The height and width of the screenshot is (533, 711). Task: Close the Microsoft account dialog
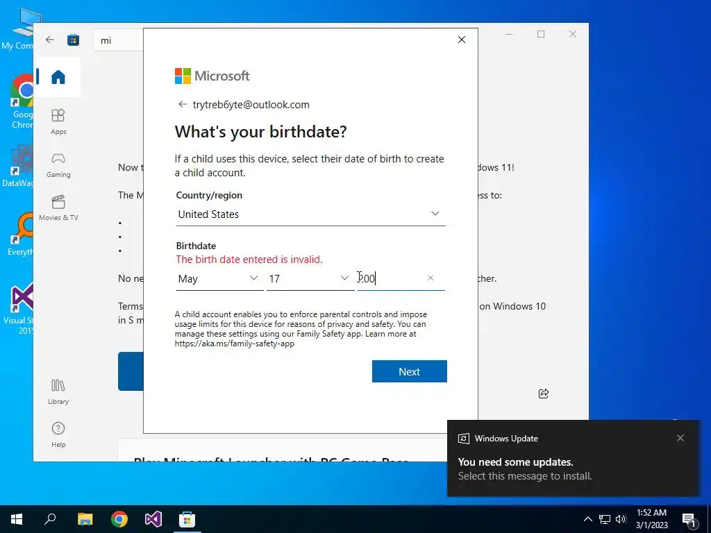[462, 40]
